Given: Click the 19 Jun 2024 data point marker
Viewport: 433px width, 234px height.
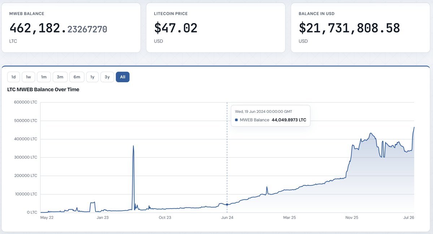Looking at the screenshot, I should pyautogui.click(x=227, y=204).
